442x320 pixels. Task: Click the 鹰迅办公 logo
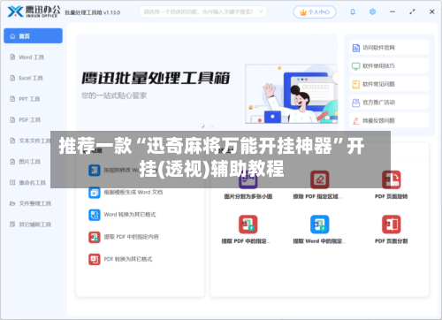click(34, 11)
